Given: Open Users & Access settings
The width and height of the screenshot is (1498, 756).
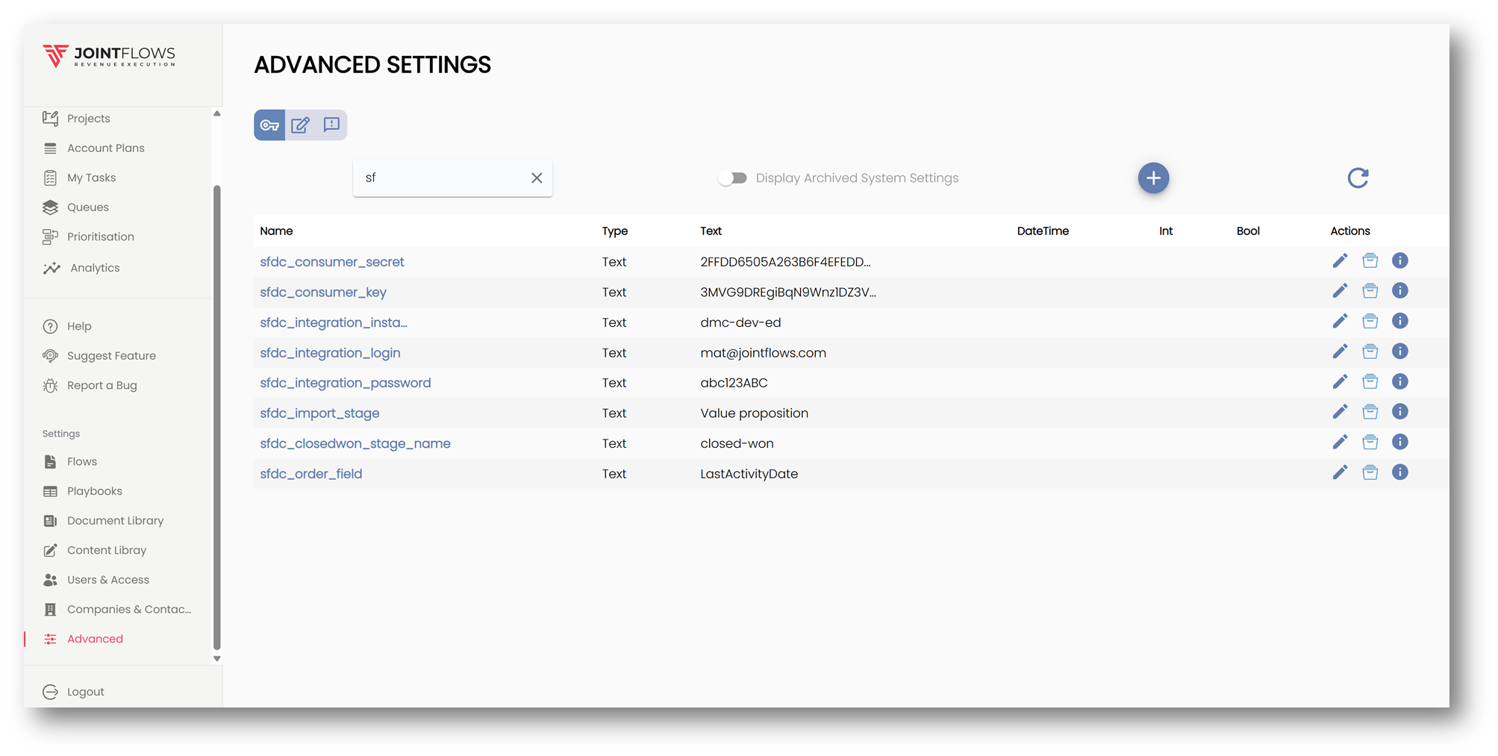Looking at the screenshot, I should tap(107, 580).
